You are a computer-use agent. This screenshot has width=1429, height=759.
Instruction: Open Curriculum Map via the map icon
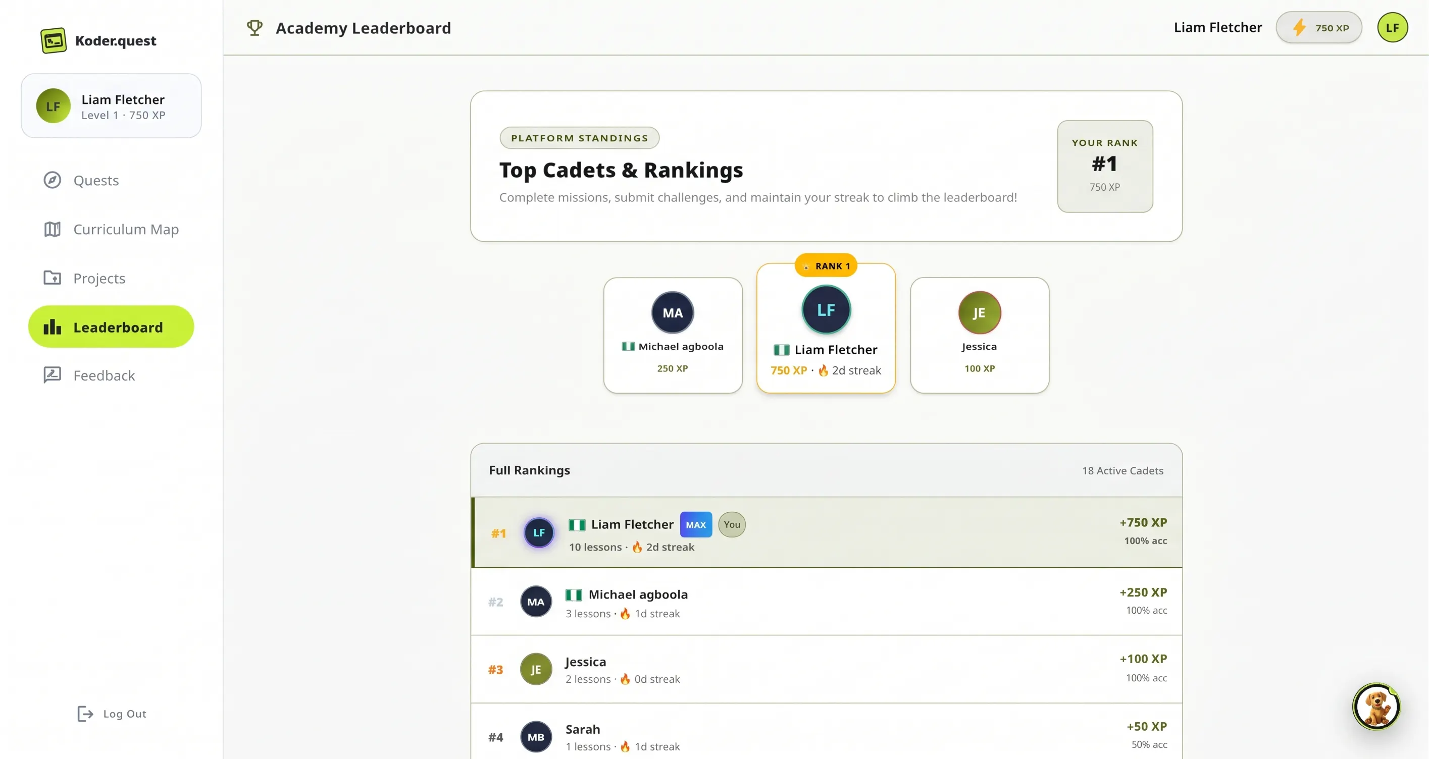point(52,229)
